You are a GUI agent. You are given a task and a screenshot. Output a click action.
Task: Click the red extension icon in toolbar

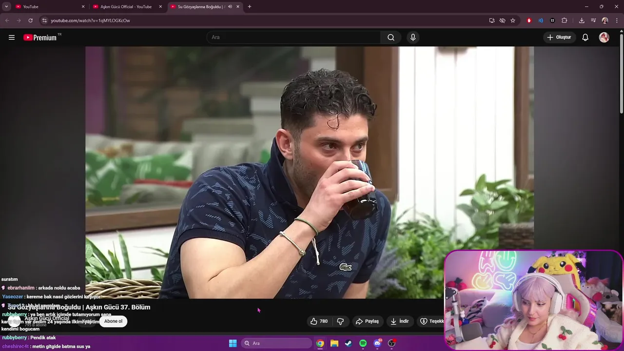coord(529,20)
